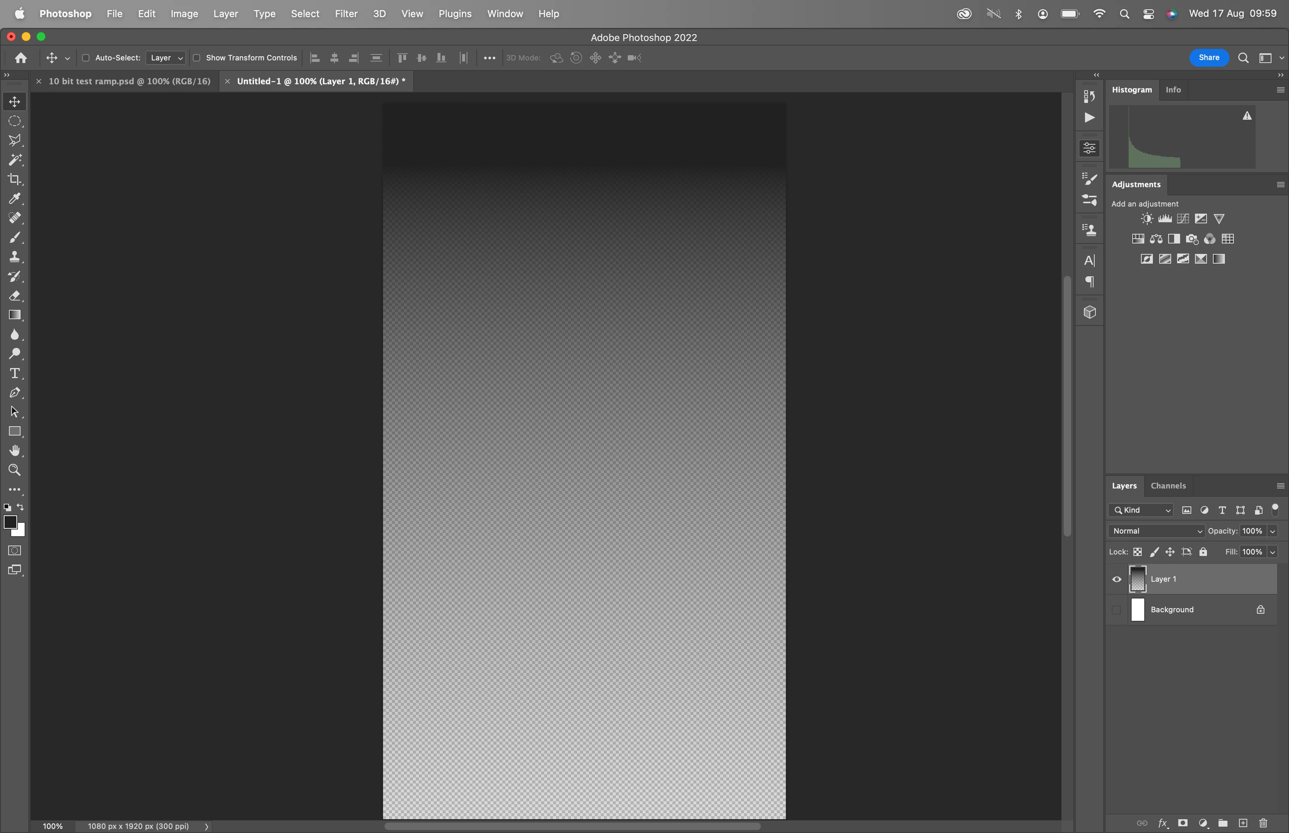Select the Crop tool
The image size is (1289, 833).
(x=15, y=179)
